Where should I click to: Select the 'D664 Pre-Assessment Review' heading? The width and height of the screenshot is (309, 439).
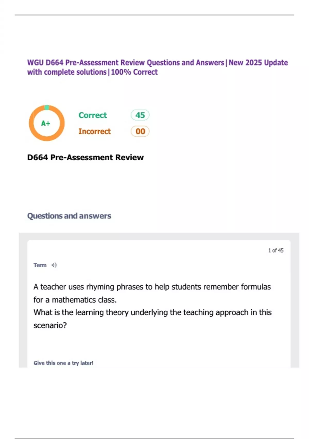pos(85,158)
